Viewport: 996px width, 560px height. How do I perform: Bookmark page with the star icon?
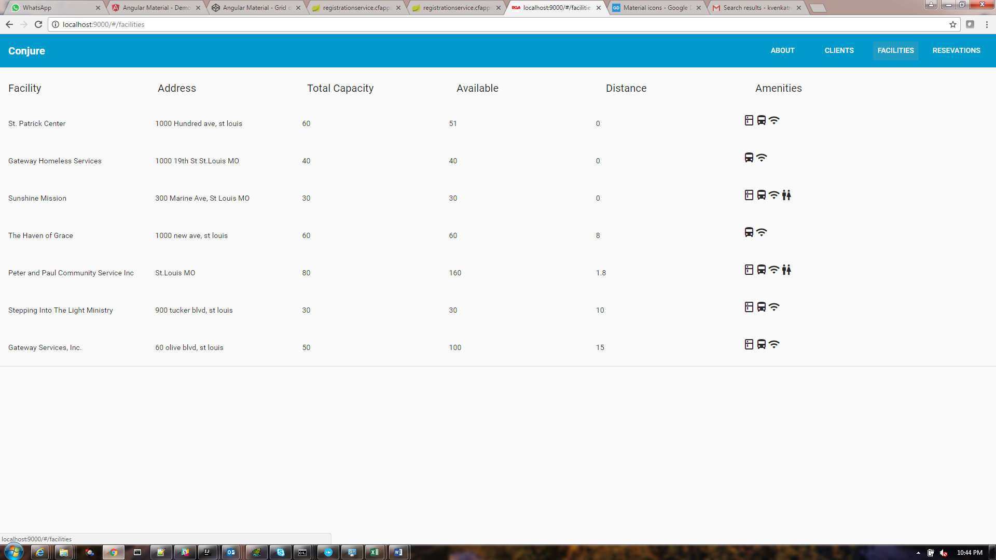coord(952,24)
